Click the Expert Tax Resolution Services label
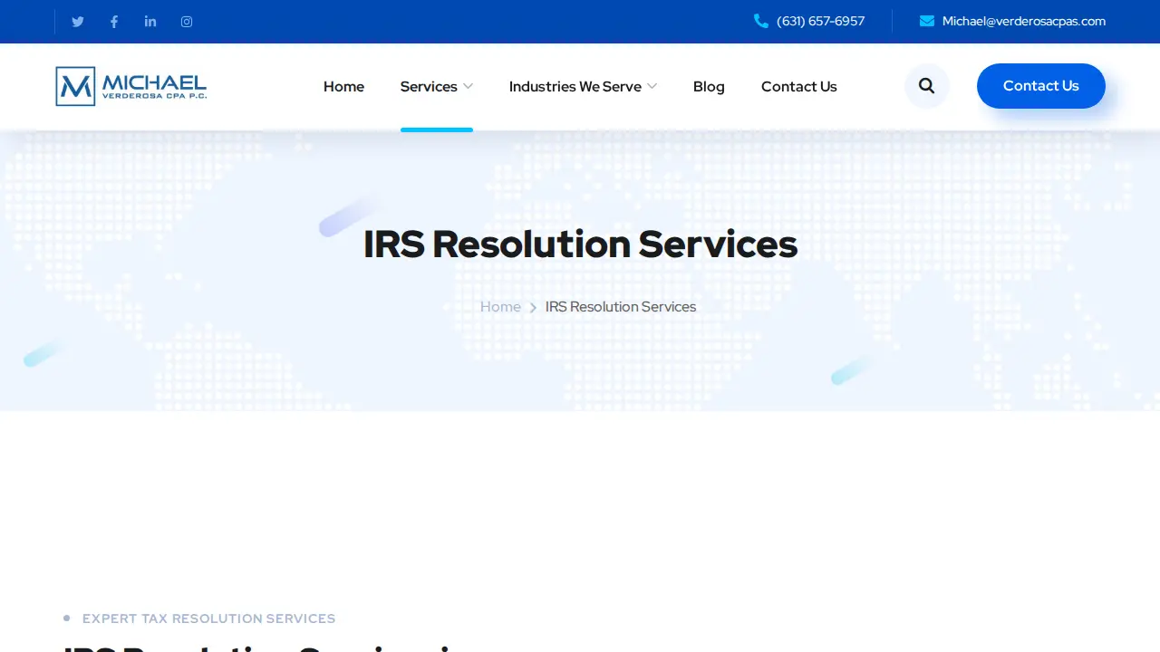 click(x=208, y=618)
